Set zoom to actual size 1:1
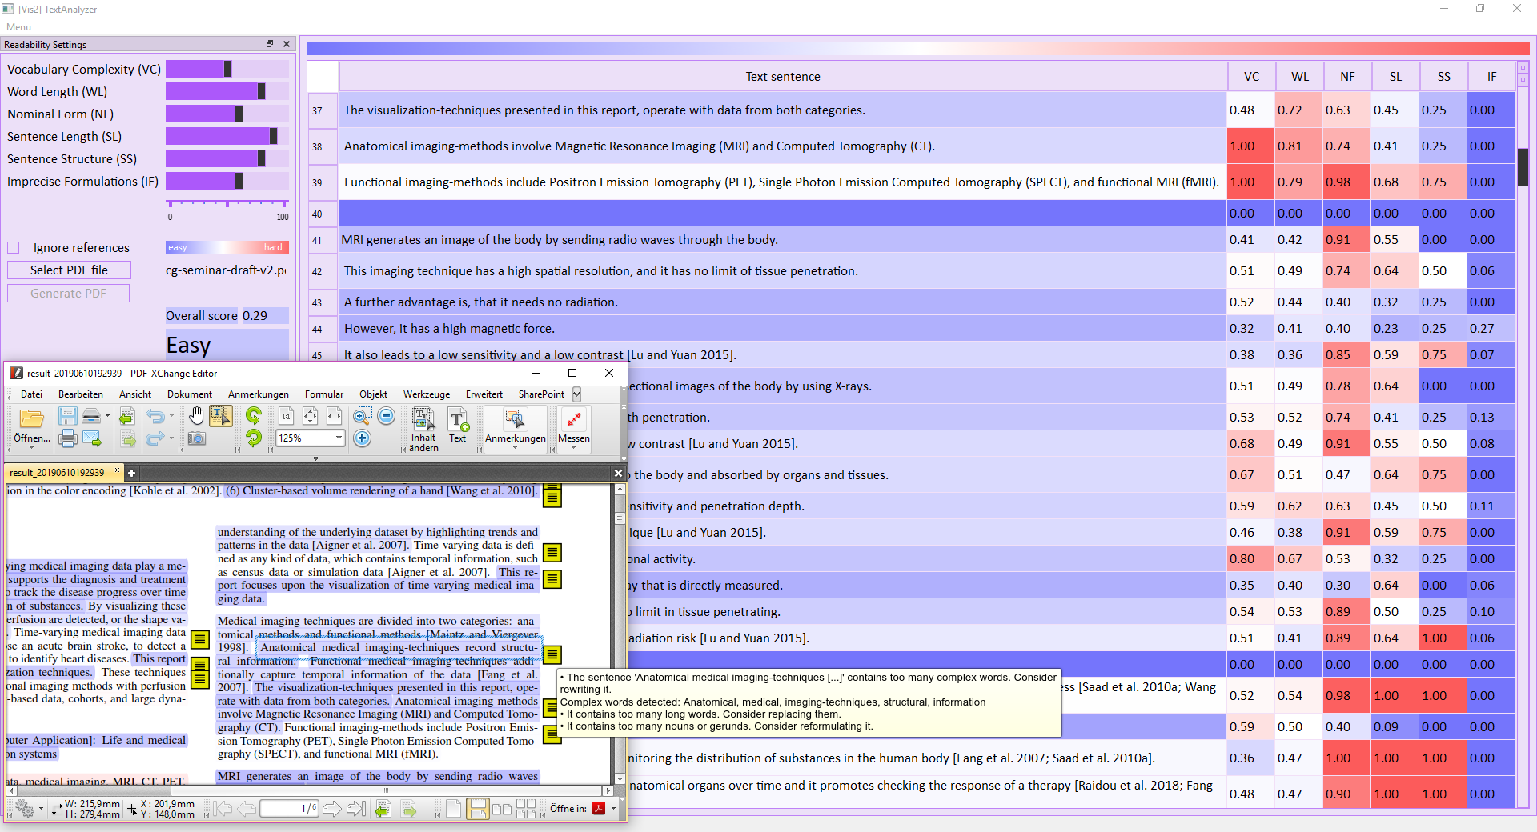The height and width of the screenshot is (832, 1537). (x=286, y=416)
